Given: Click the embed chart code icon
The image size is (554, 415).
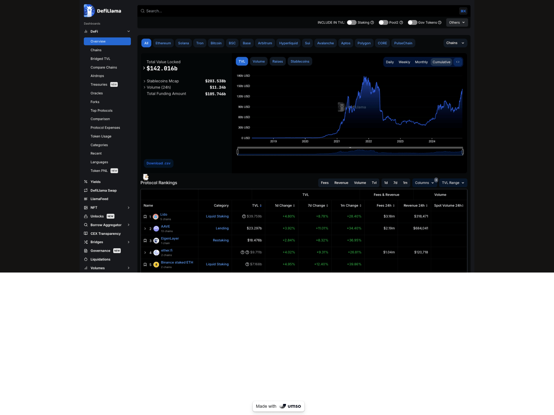Looking at the screenshot, I should tap(458, 62).
